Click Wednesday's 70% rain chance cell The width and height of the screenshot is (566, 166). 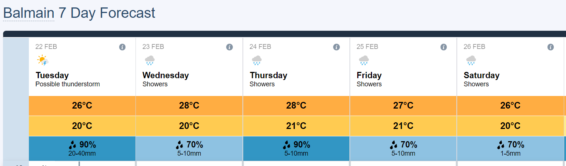[189, 149]
